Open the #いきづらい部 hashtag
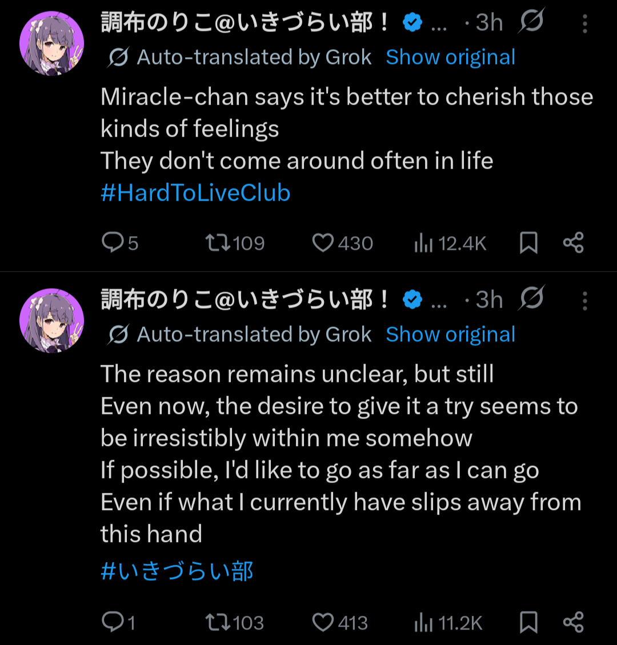Image resolution: width=617 pixels, height=645 pixels. pos(177,572)
